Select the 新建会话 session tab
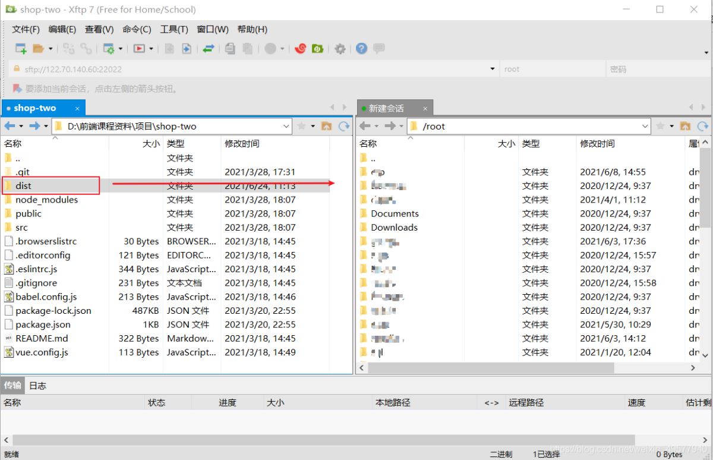 point(386,108)
